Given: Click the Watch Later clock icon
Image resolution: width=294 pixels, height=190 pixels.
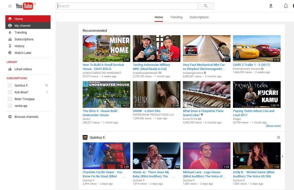Looking at the screenshot, I should point(10,53).
